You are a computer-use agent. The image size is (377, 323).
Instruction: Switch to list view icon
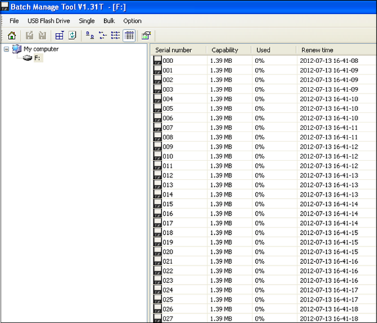click(115, 36)
